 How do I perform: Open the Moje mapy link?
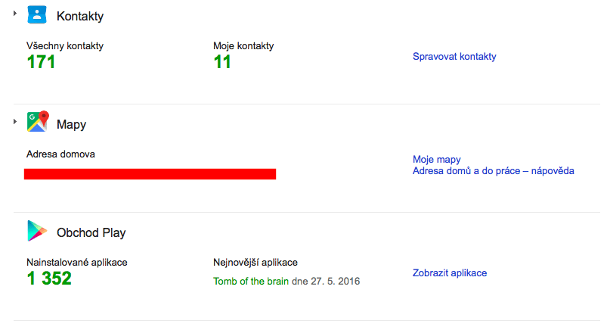[437, 159]
